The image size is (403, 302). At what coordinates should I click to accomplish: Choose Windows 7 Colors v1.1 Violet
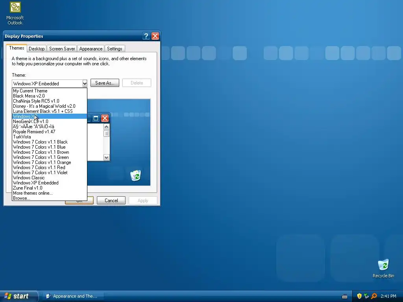pyautogui.click(x=49, y=173)
